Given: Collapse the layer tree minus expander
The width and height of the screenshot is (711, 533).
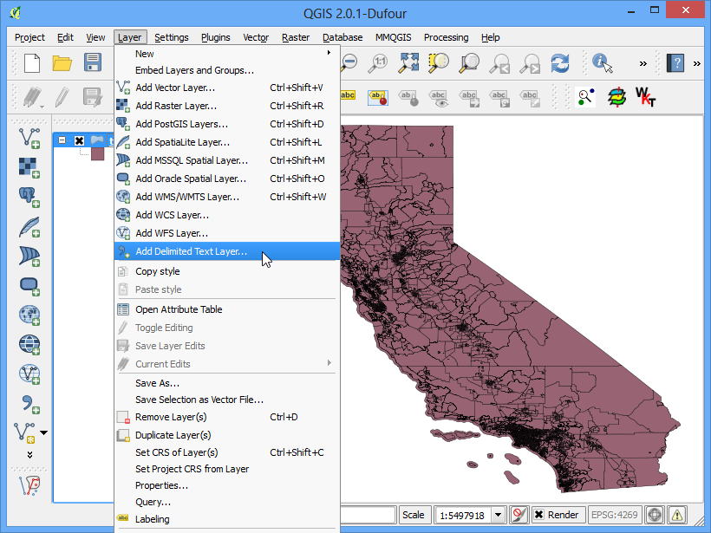Looking at the screenshot, I should click(x=62, y=140).
